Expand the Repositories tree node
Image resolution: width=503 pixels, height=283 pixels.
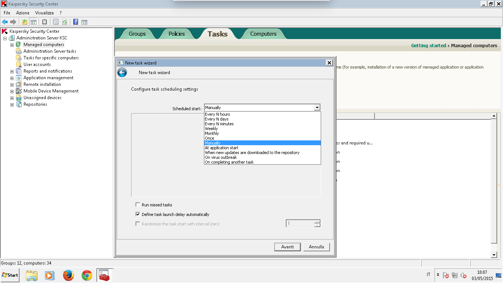point(12,104)
